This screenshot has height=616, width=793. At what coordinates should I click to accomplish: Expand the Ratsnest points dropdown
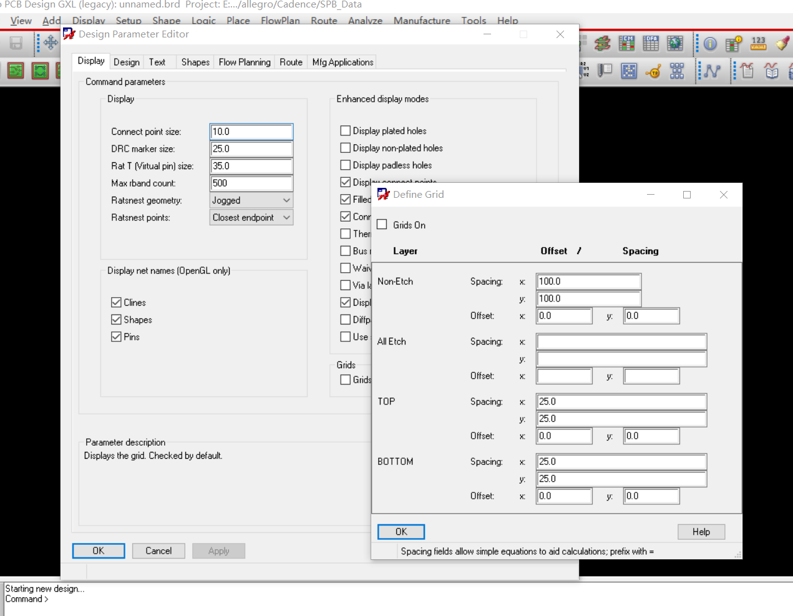click(x=251, y=218)
